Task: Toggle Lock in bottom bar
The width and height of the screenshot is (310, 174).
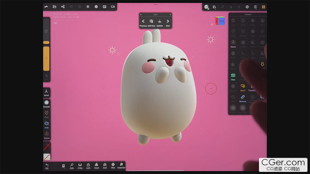Action: point(88,166)
